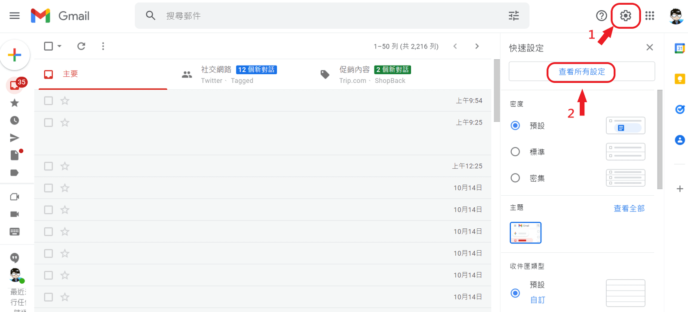This screenshot has width=688, height=312.
Task: Select the 預設 density radio button
Action: [x=515, y=125]
